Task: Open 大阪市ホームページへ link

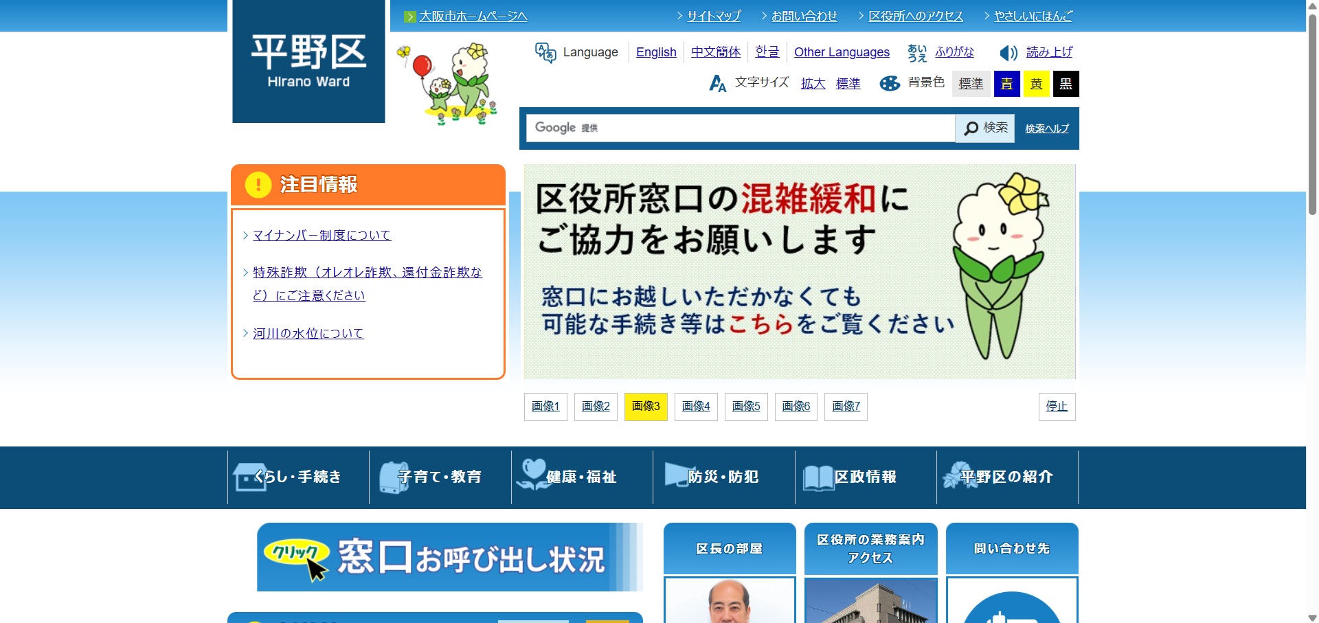Action: 473,16
